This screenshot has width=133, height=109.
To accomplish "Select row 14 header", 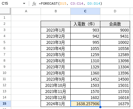I will (x=5, y=98).
